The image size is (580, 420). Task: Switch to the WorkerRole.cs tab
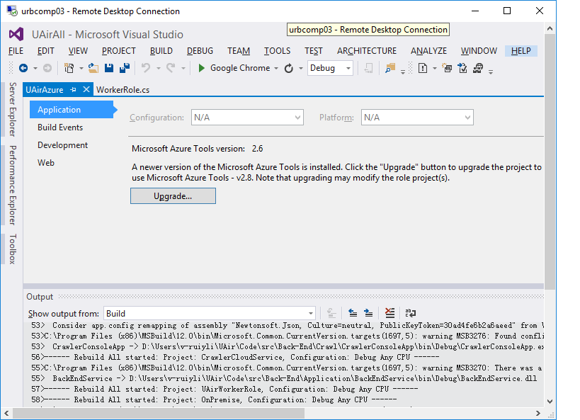123,90
